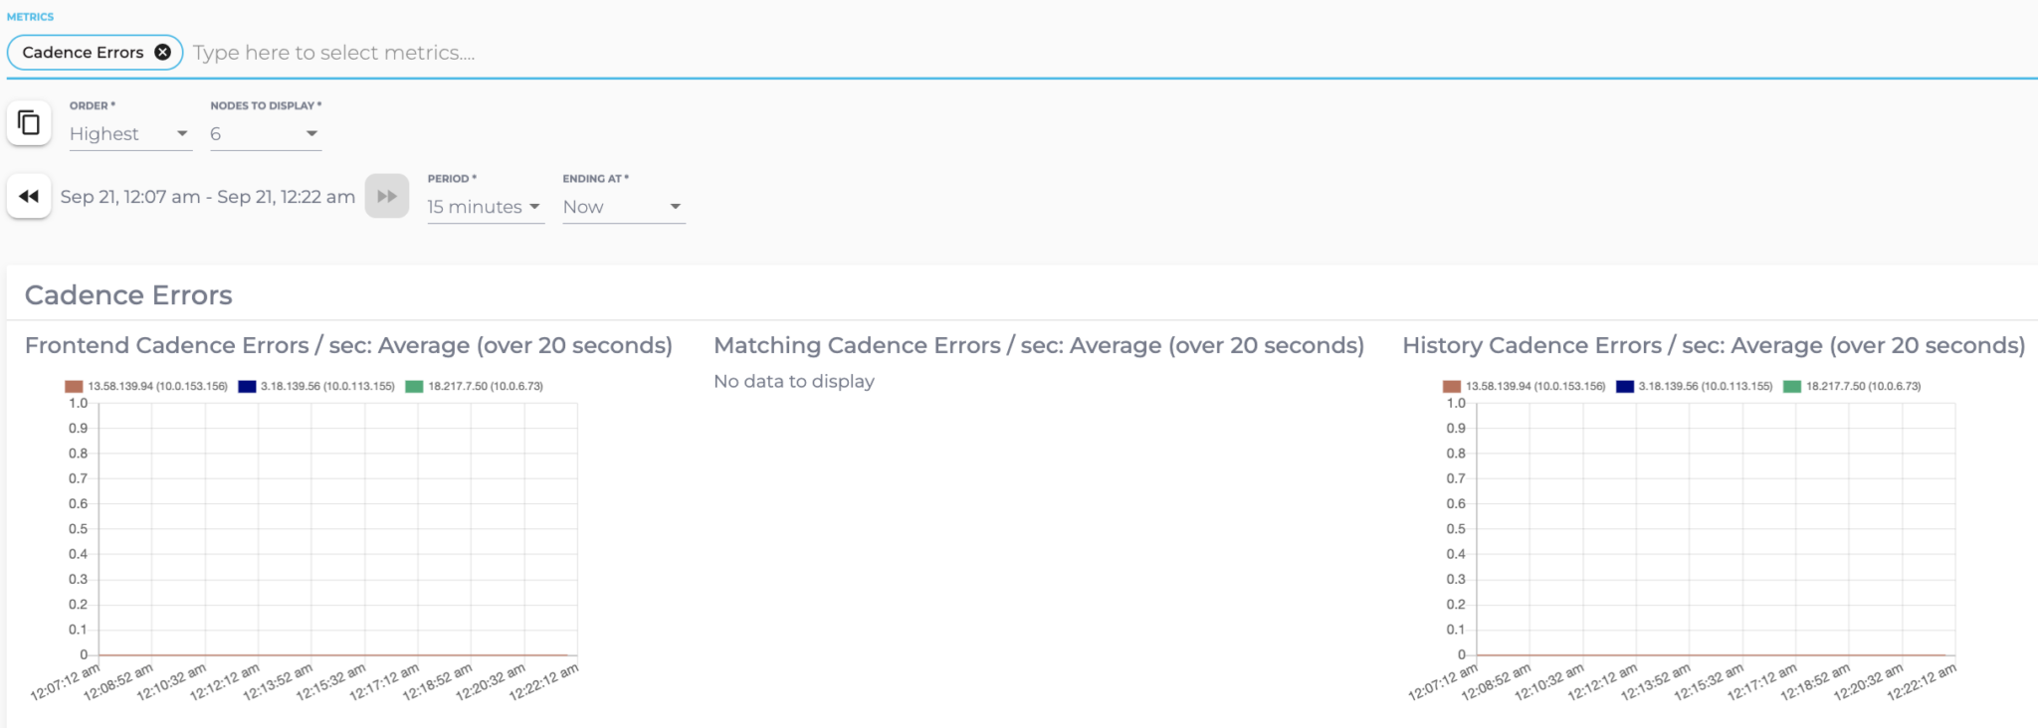Click the metrics type-to-select input field
The width and height of the screenshot is (2038, 728).
point(398,52)
